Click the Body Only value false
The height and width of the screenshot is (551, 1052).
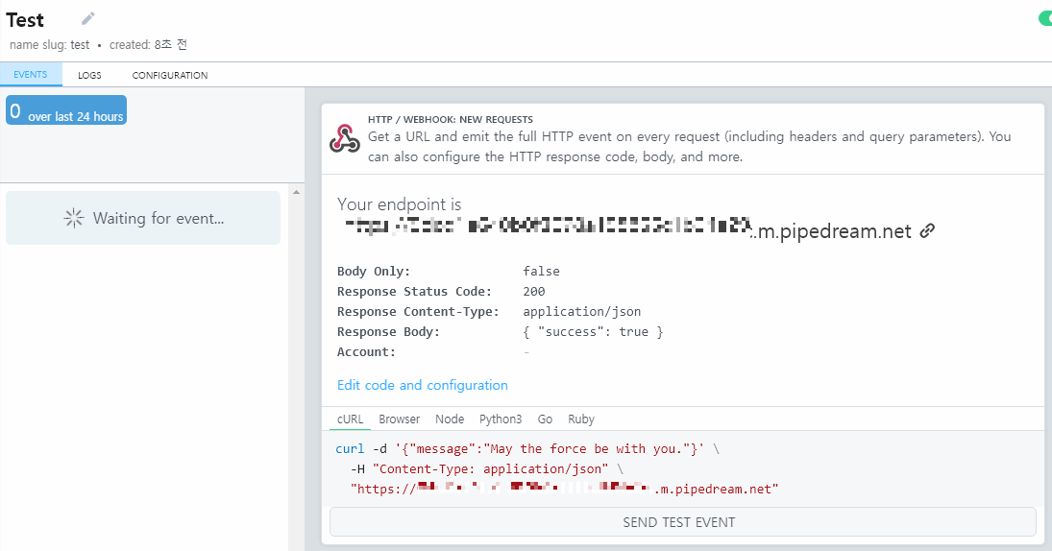point(542,272)
